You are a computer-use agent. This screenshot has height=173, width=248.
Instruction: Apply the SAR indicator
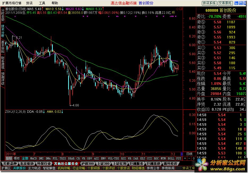pos(136,158)
